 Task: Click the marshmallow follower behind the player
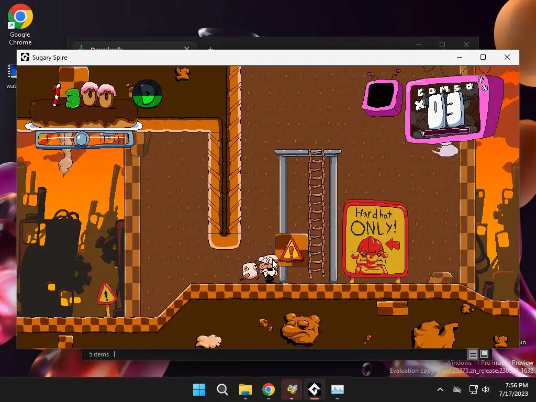click(x=249, y=271)
